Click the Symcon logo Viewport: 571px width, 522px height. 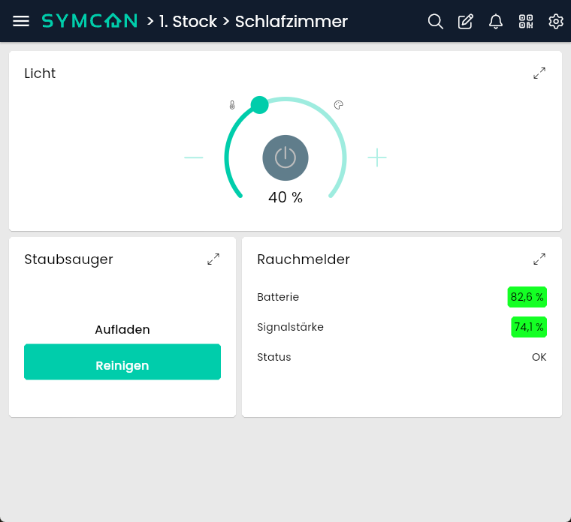tap(89, 21)
